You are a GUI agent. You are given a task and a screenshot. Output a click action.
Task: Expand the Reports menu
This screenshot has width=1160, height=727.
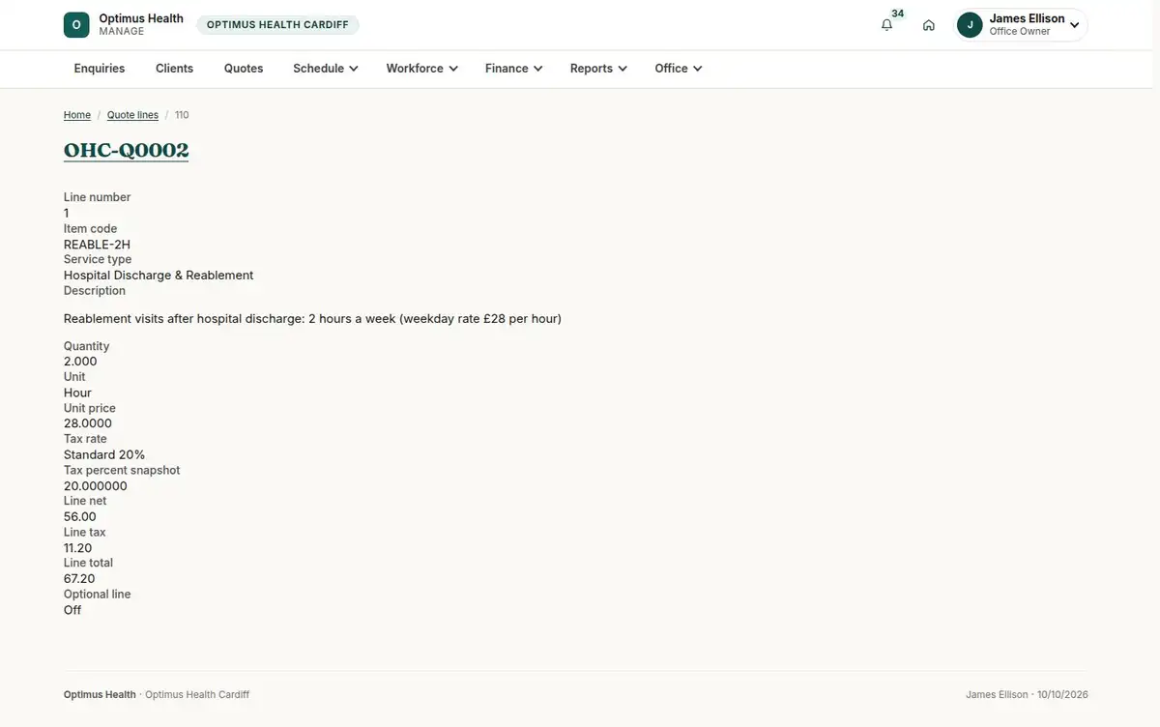(x=598, y=69)
